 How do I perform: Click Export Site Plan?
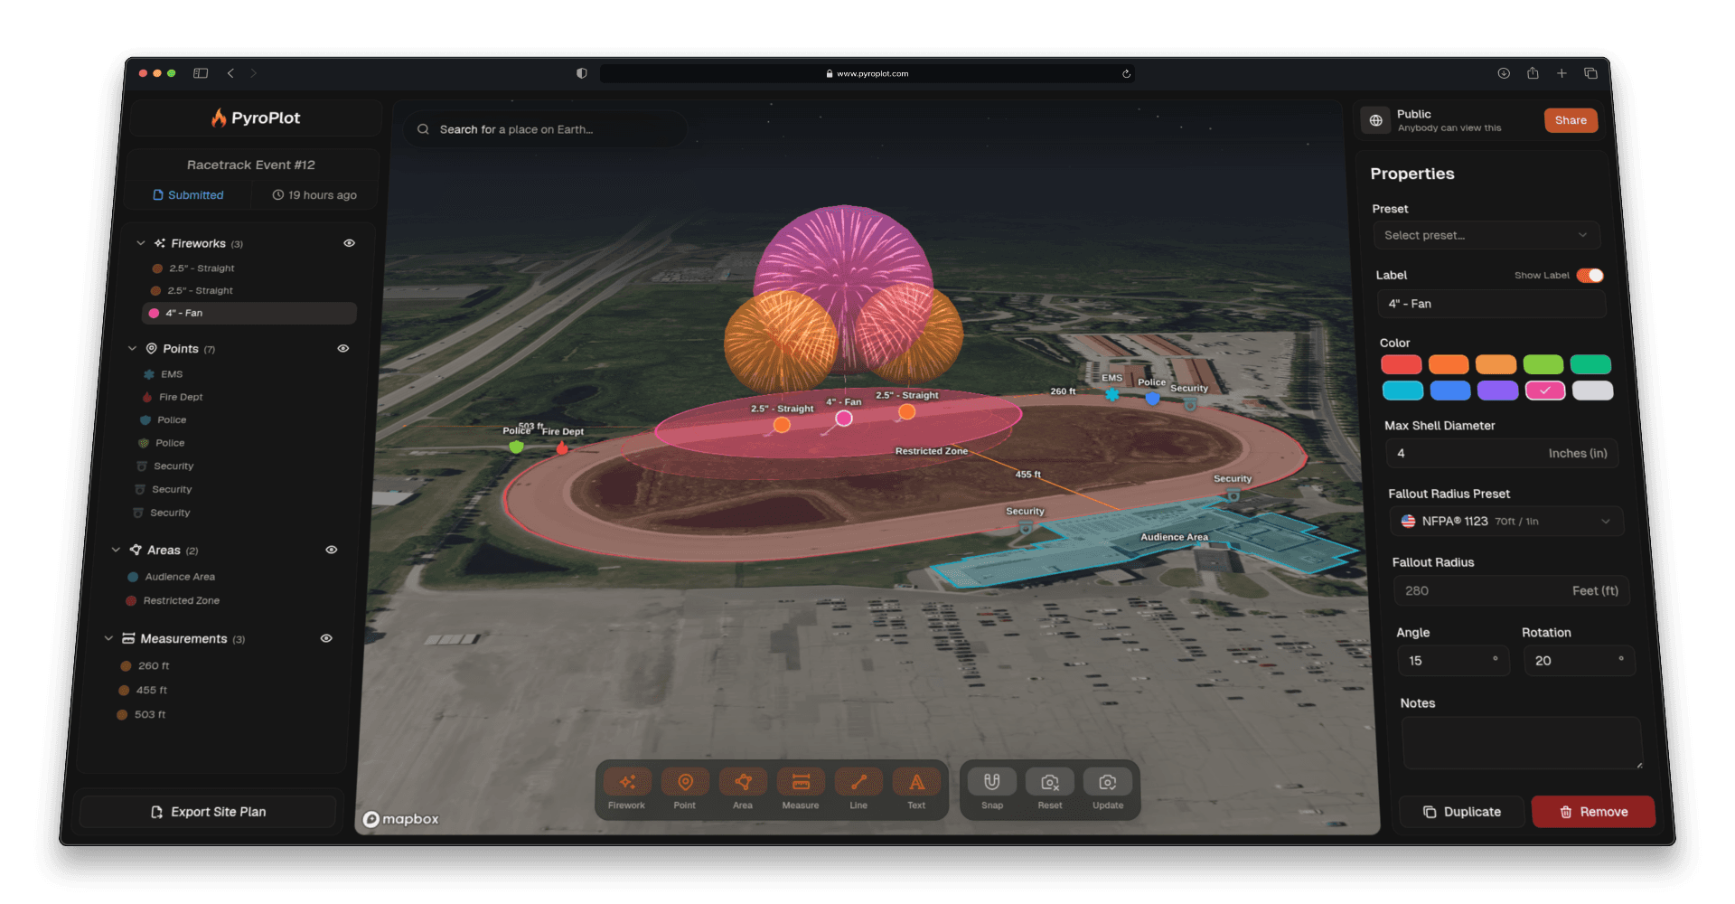(207, 811)
